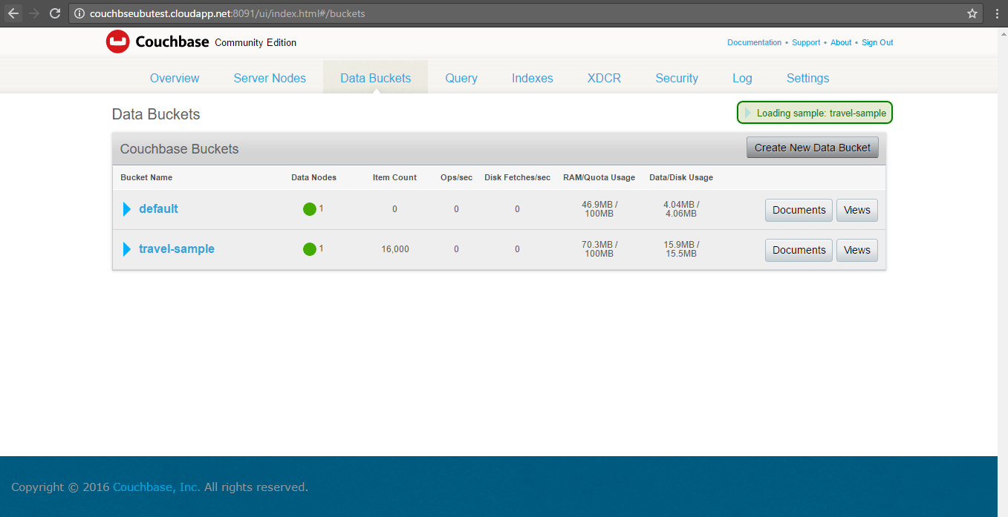Image resolution: width=1008 pixels, height=517 pixels.
Task: Open the Server Nodes section
Action: [270, 78]
